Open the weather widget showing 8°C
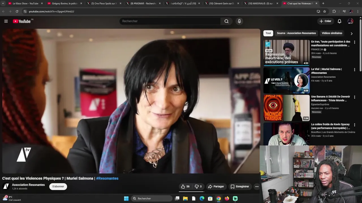This screenshot has width=362, height=203. pyautogui.click(x=12, y=198)
